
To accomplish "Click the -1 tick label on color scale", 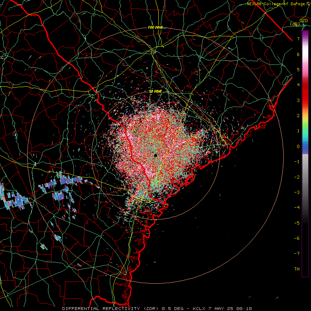I will click(297, 162).
